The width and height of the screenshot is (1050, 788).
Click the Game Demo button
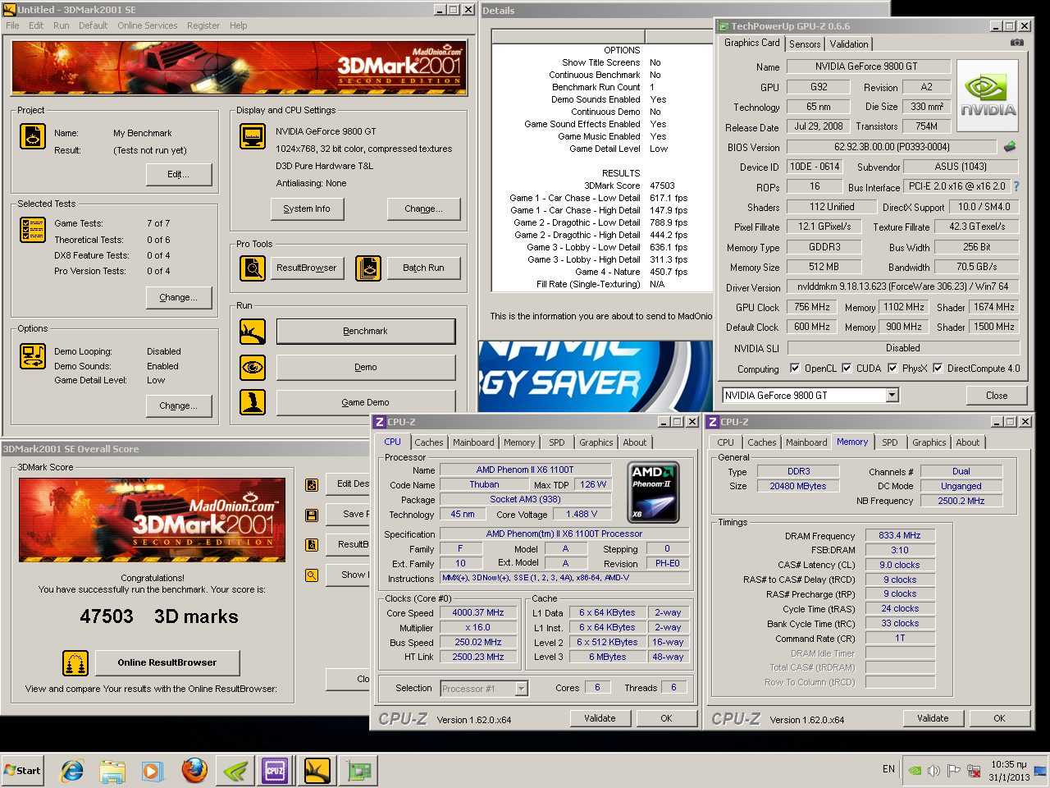[366, 402]
